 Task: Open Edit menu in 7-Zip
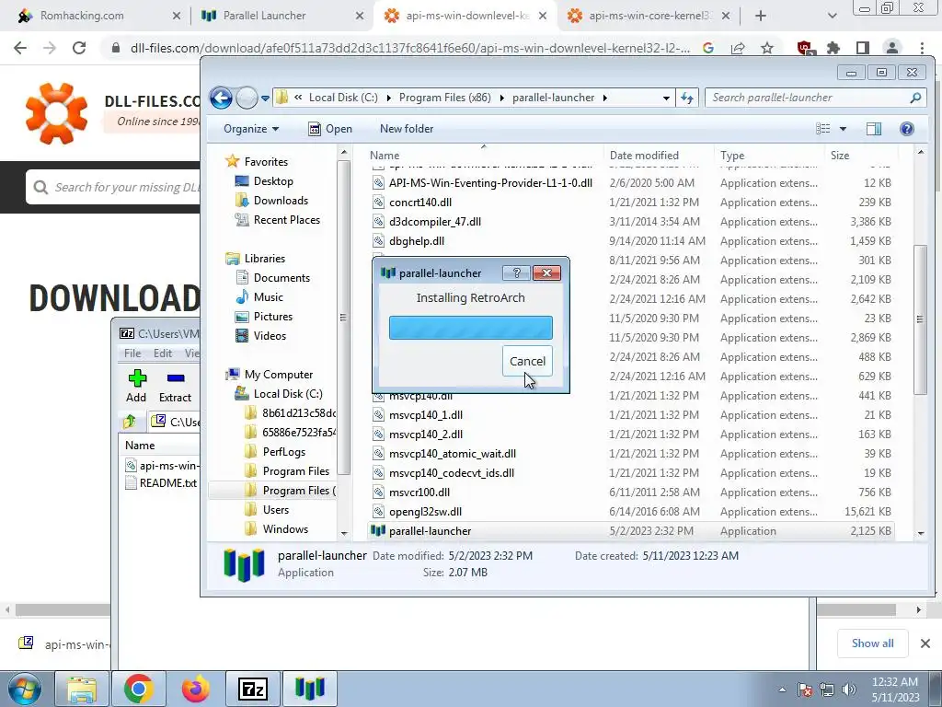pos(162,353)
